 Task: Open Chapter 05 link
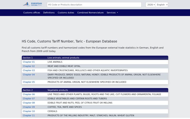pyautogui.click(x=29, y=82)
